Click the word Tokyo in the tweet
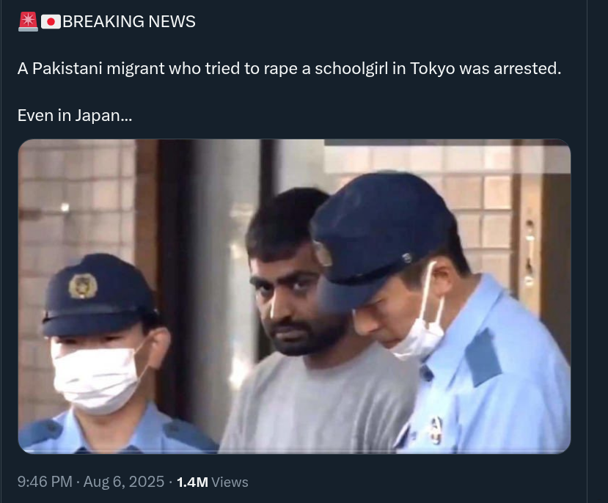 [x=432, y=69]
